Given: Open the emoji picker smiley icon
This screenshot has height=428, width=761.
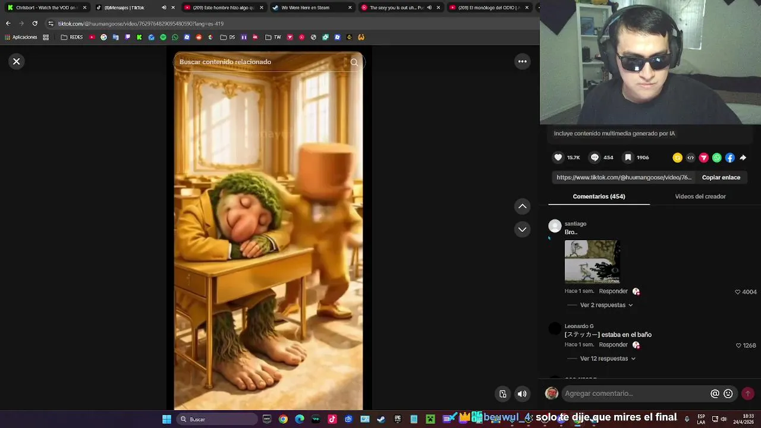Looking at the screenshot, I should click(728, 394).
